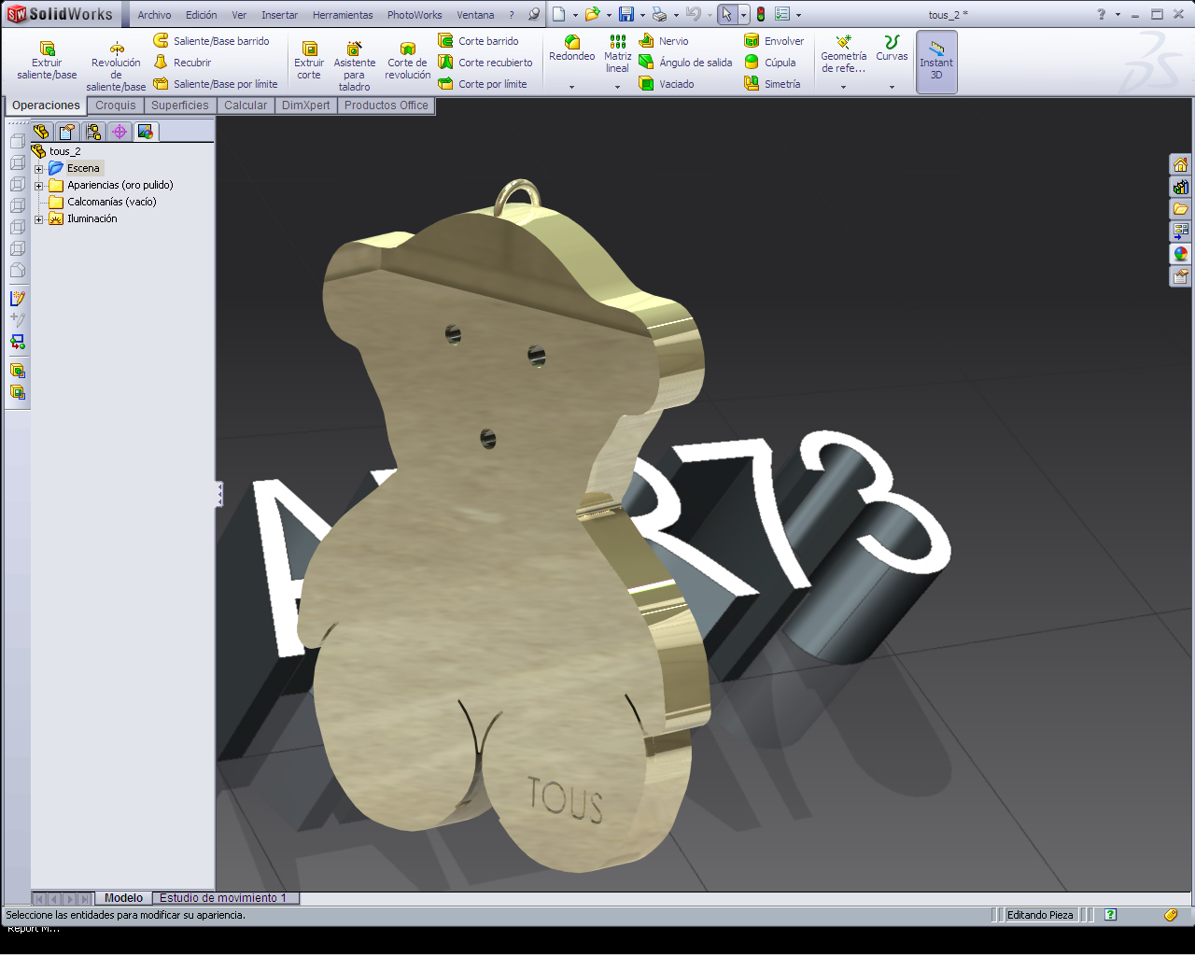1195x956 pixels.
Task: Open the Save button dropdown arrow
Action: pyautogui.click(x=642, y=15)
